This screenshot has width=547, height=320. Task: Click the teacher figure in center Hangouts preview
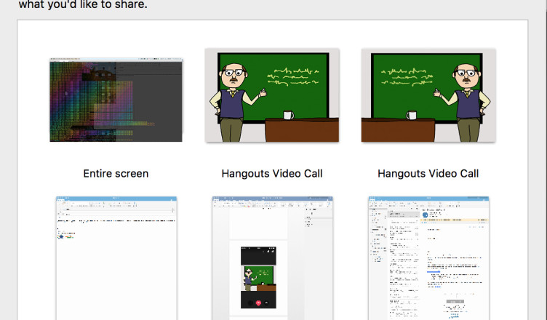pos(231,98)
